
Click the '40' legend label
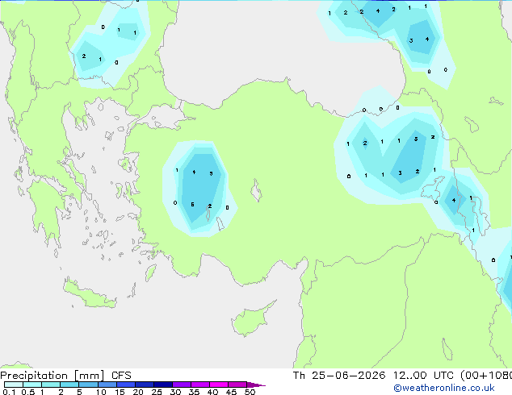tap(212, 392)
